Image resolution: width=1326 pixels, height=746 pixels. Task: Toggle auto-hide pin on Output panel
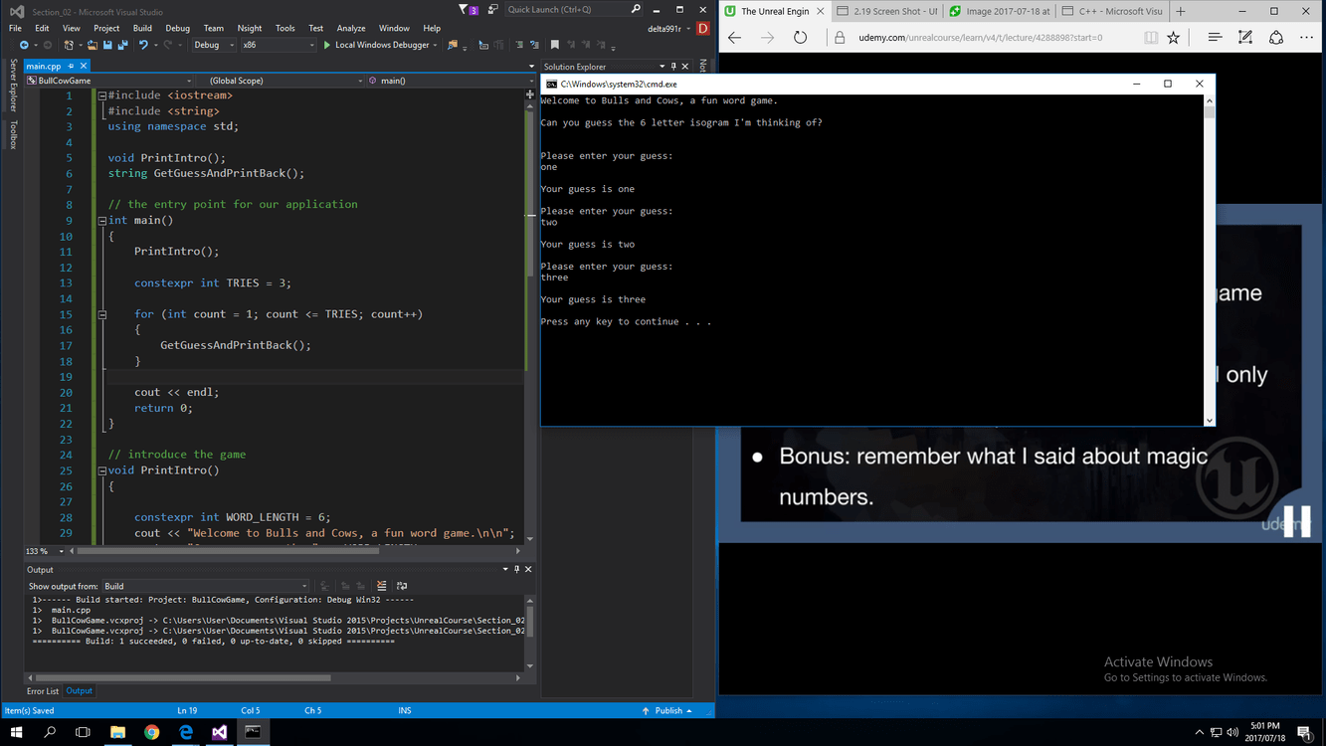click(x=517, y=569)
